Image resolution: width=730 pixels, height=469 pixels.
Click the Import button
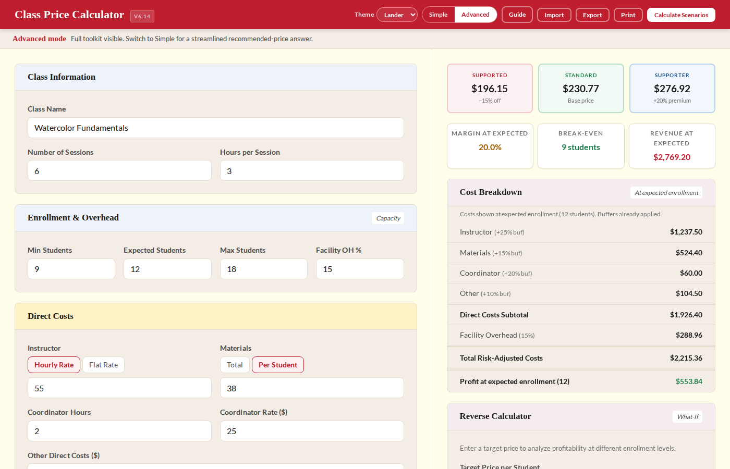pos(554,15)
